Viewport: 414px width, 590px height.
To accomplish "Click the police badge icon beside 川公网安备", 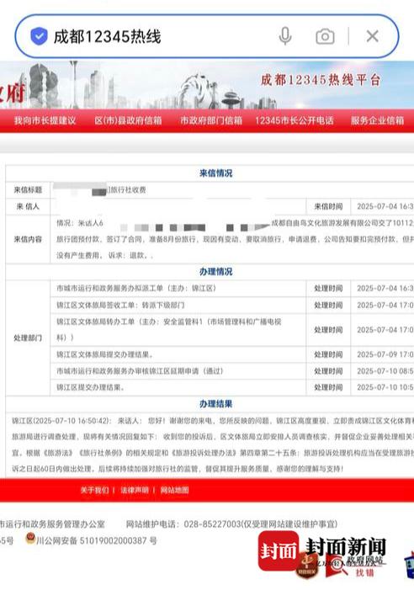I will 30,539.
